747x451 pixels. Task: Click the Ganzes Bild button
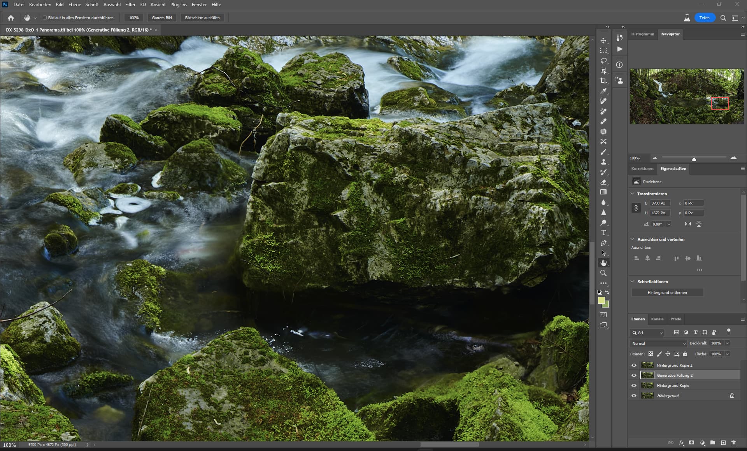pos(162,17)
